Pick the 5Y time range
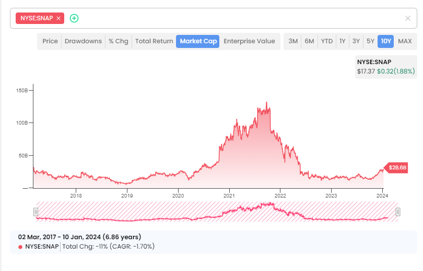The height and width of the screenshot is (271, 423). [370, 41]
